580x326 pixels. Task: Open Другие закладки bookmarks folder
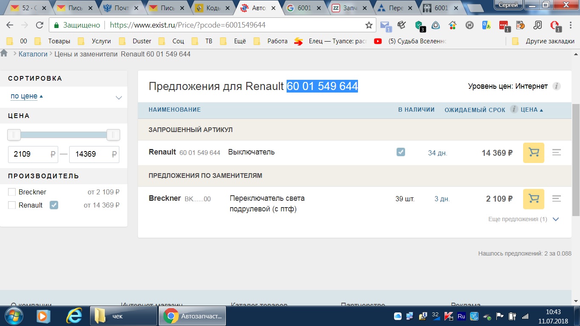click(543, 41)
